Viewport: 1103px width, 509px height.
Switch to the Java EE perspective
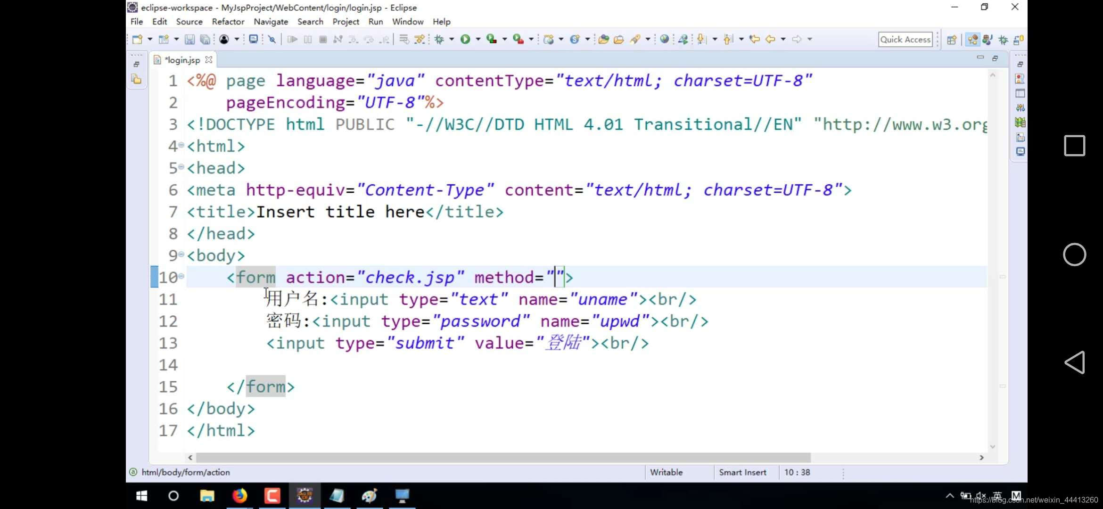coord(972,40)
